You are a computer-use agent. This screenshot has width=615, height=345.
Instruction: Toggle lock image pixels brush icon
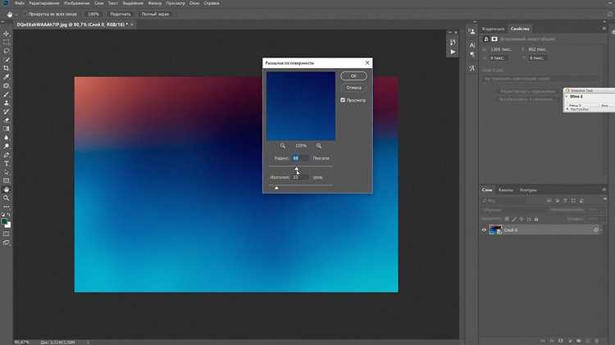(514, 219)
